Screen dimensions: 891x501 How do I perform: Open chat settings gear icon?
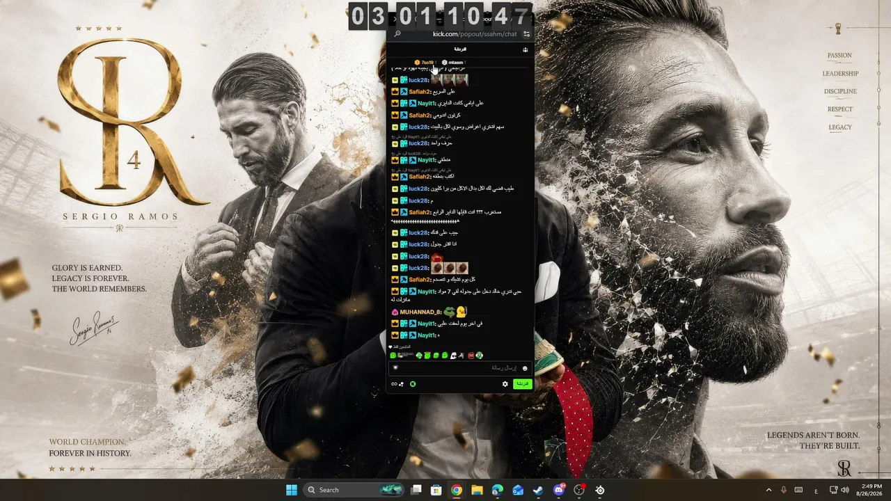[x=505, y=384]
